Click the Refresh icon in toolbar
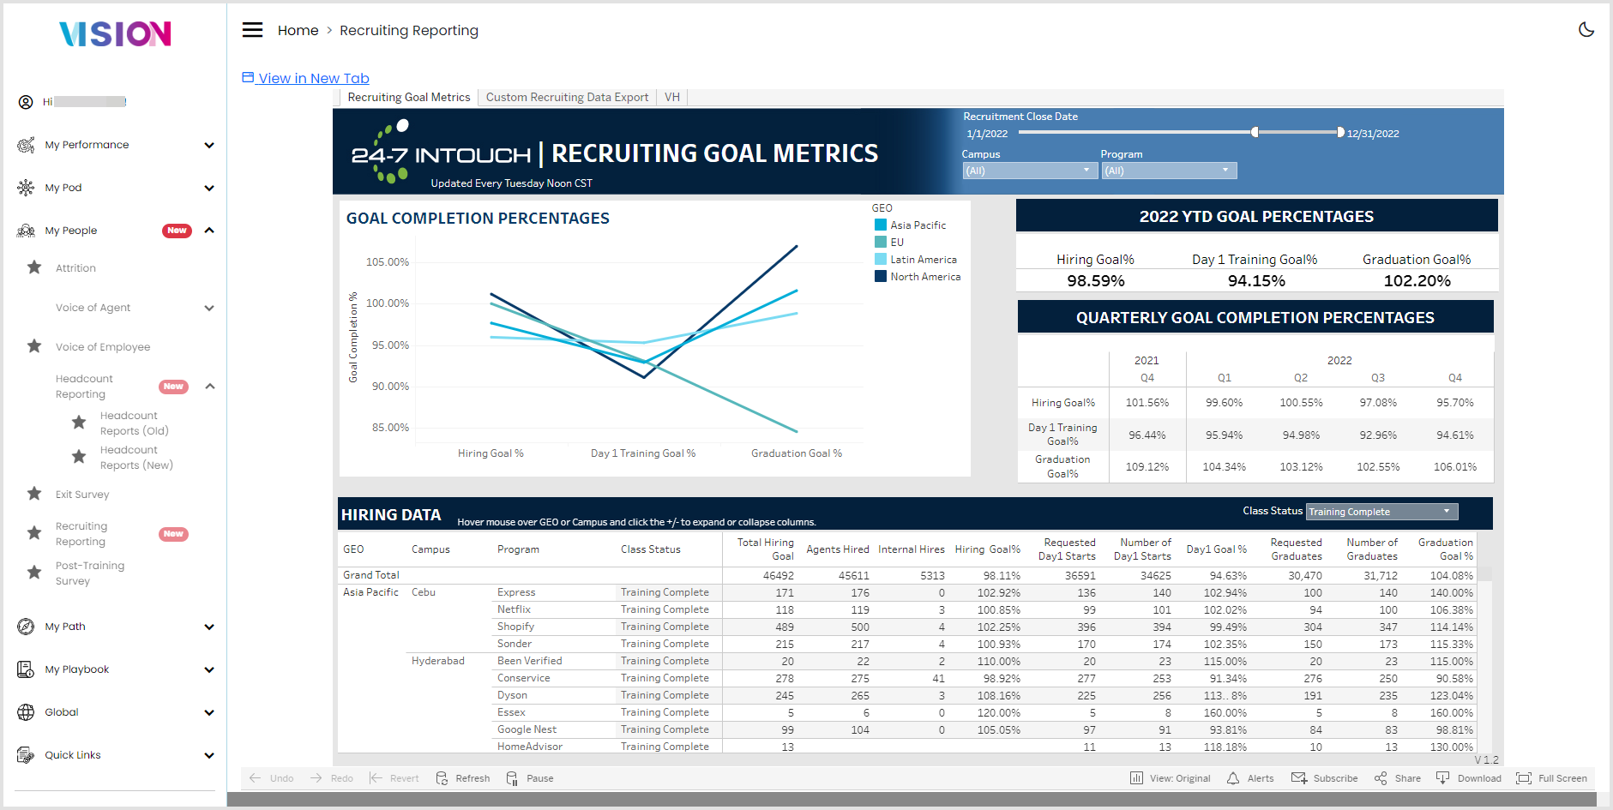The width and height of the screenshot is (1613, 810). coord(442,778)
